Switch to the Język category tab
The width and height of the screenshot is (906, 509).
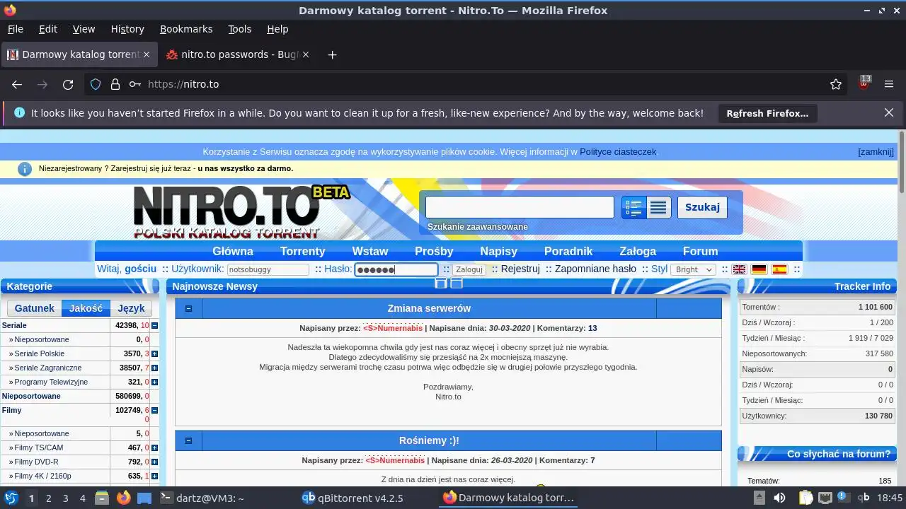point(131,308)
